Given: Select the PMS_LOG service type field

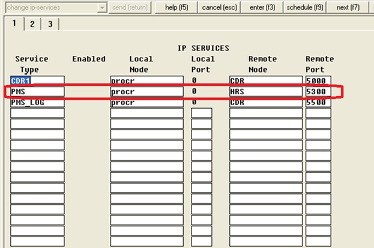Looking at the screenshot, I should [x=37, y=103].
